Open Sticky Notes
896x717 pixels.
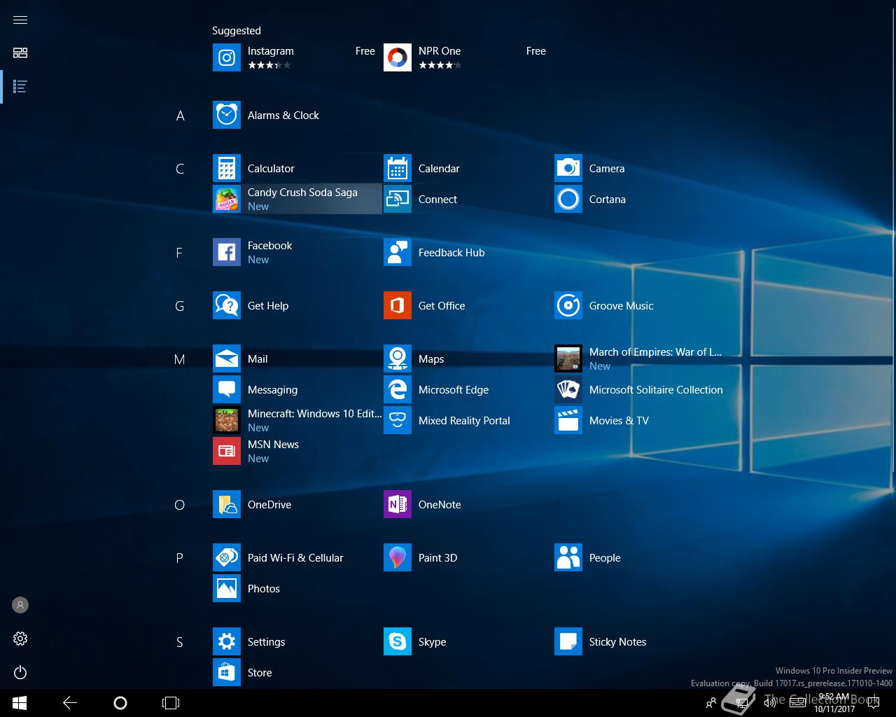pos(638,641)
